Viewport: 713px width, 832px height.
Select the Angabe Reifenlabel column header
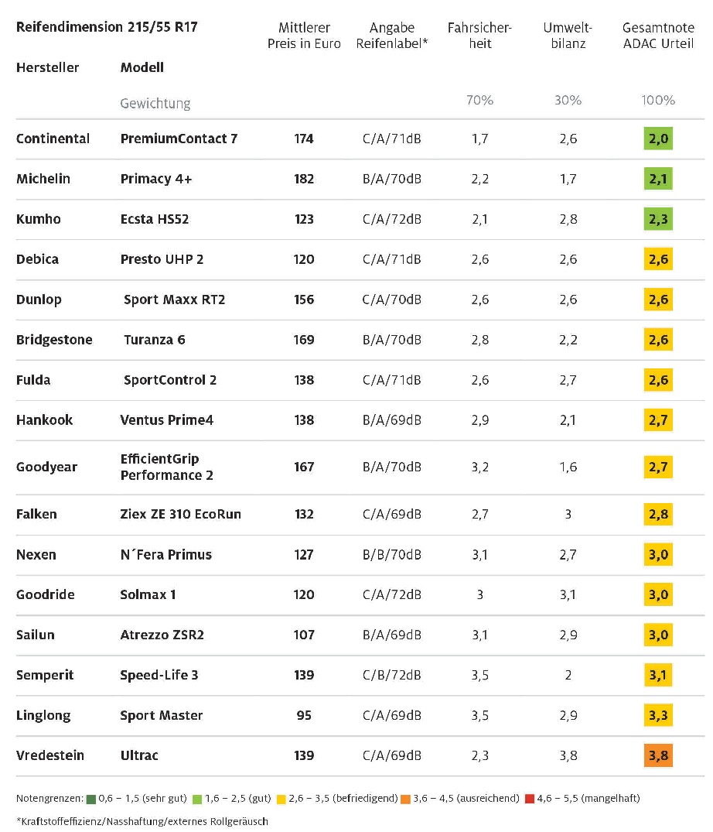click(x=392, y=36)
